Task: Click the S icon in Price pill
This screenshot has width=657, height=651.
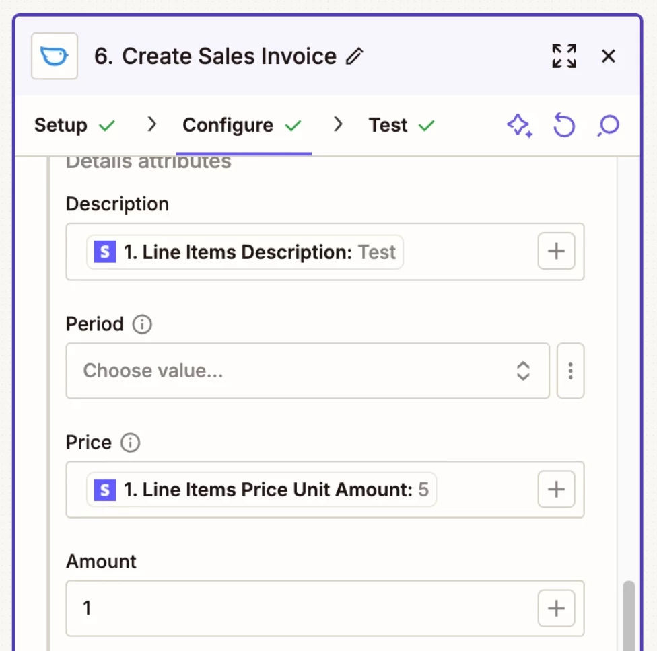Action: 105,490
